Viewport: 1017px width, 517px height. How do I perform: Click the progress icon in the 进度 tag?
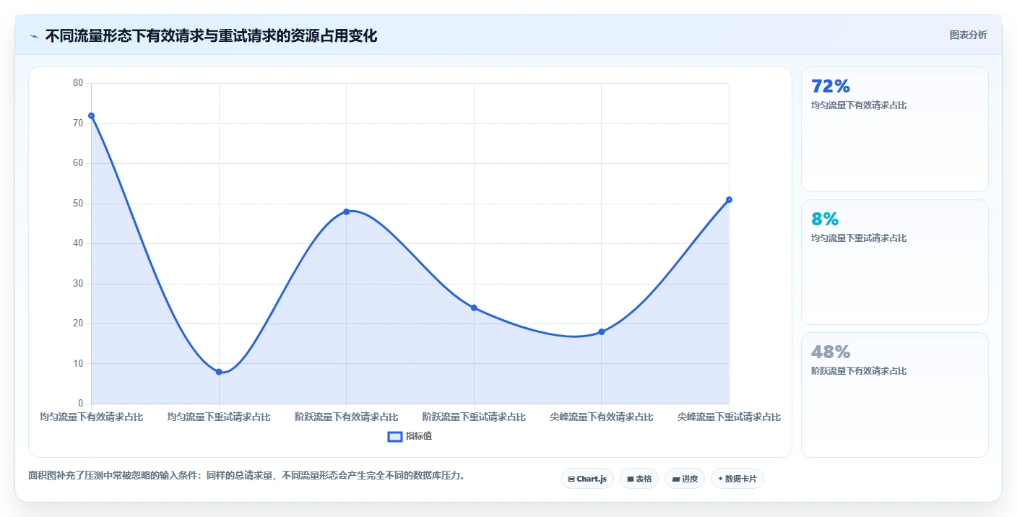click(675, 479)
